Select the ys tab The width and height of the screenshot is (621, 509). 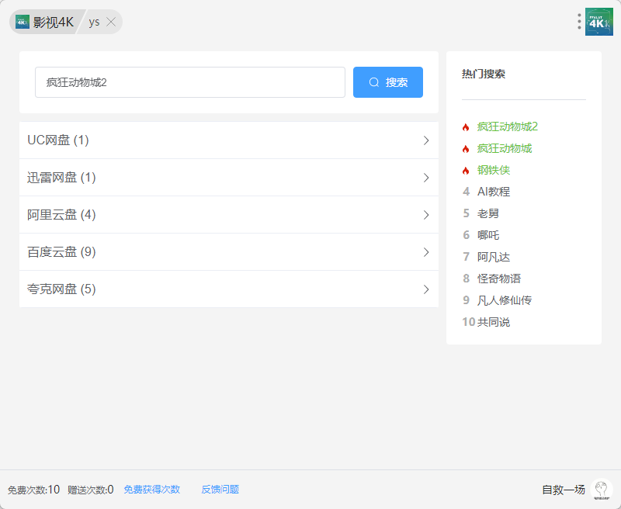(94, 22)
